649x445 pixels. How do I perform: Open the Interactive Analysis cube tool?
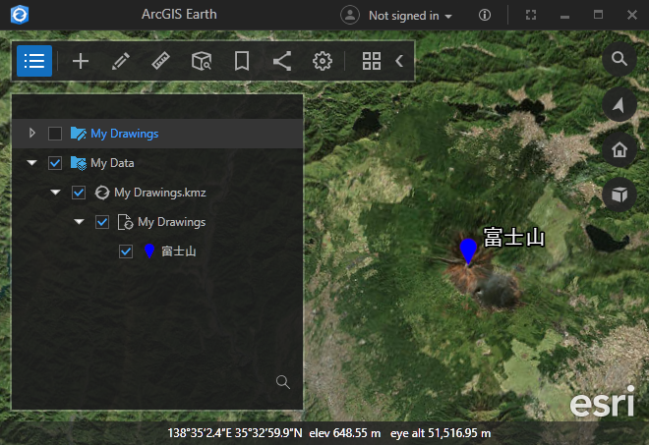202,61
